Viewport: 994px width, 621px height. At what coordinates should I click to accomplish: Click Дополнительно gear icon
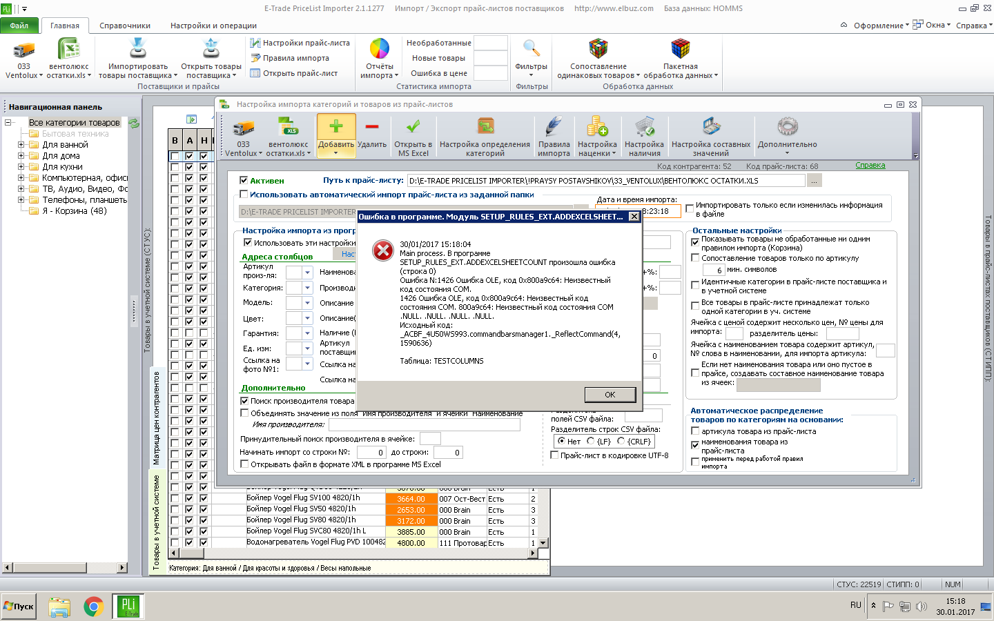pyautogui.click(x=787, y=127)
